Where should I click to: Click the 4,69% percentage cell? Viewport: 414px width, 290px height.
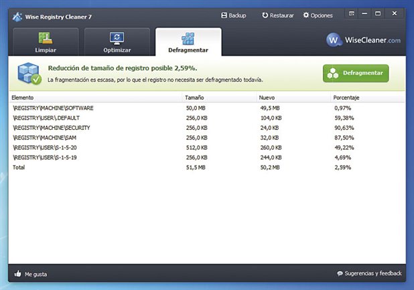point(343,157)
